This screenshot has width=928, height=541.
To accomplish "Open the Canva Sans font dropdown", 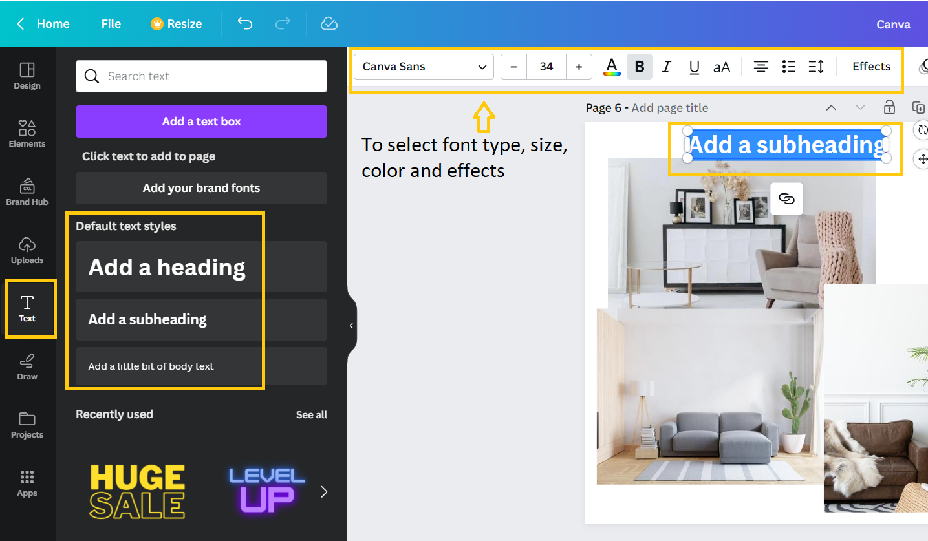I will pyautogui.click(x=424, y=67).
